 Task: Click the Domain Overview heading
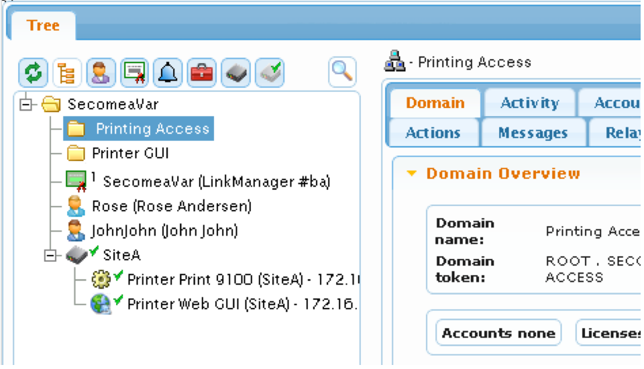[x=503, y=173]
